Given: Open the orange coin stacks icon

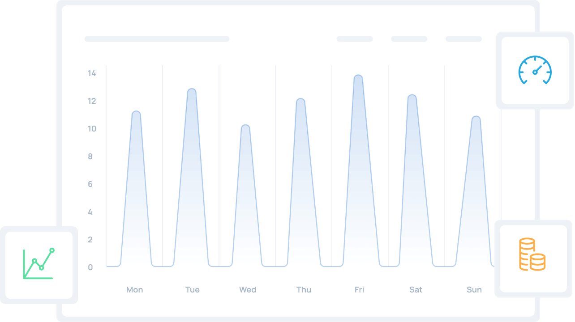Looking at the screenshot, I should (x=532, y=254).
